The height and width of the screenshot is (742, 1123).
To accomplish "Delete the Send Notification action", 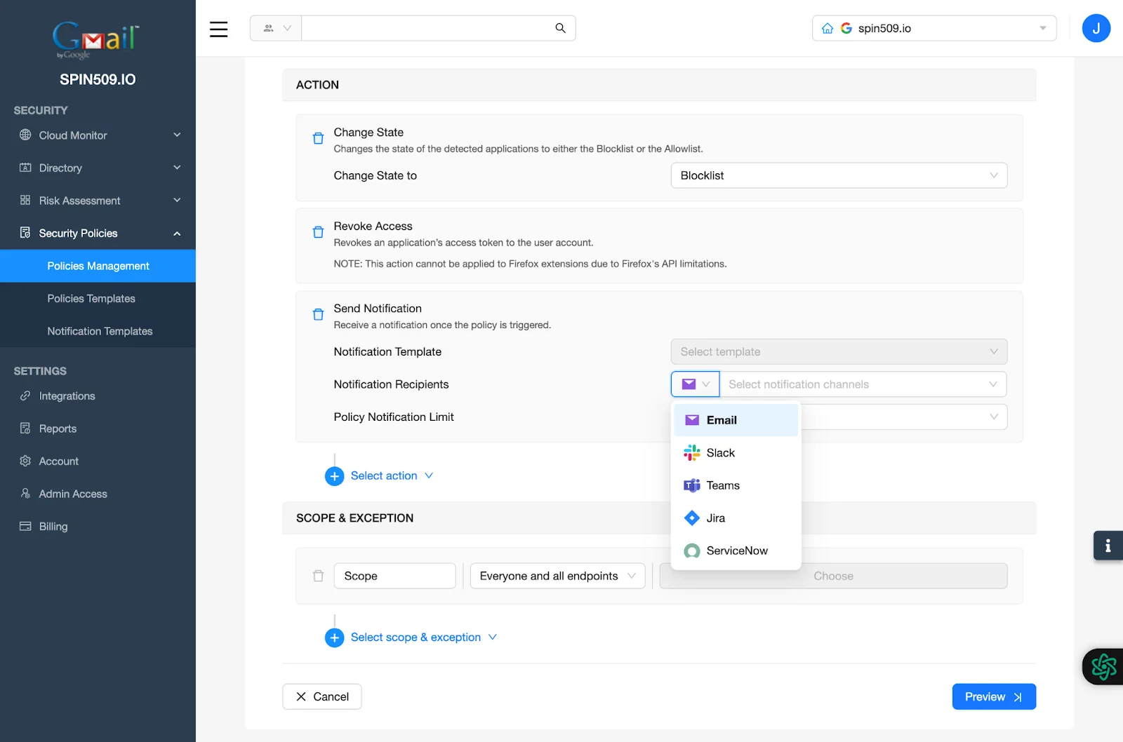I will pyautogui.click(x=318, y=314).
